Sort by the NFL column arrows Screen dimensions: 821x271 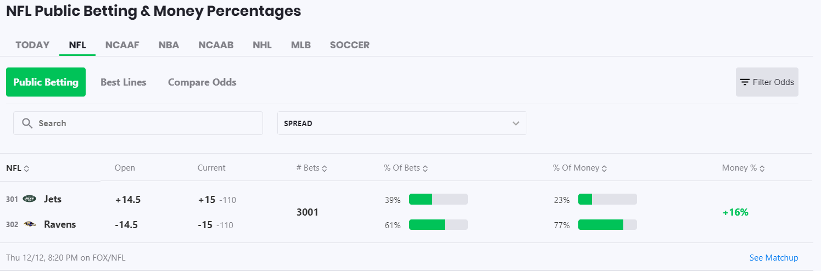point(26,168)
